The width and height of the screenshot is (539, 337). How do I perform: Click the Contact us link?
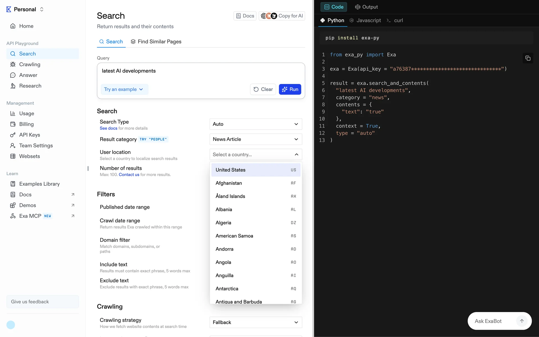pyautogui.click(x=129, y=175)
